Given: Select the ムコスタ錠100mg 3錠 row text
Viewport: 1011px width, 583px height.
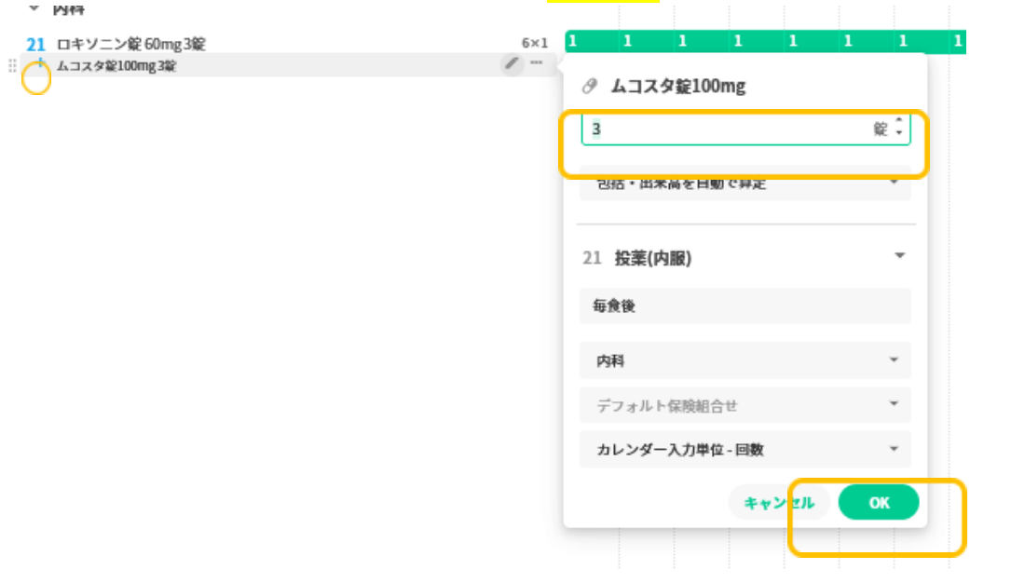Looking at the screenshot, I should click(x=116, y=66).
